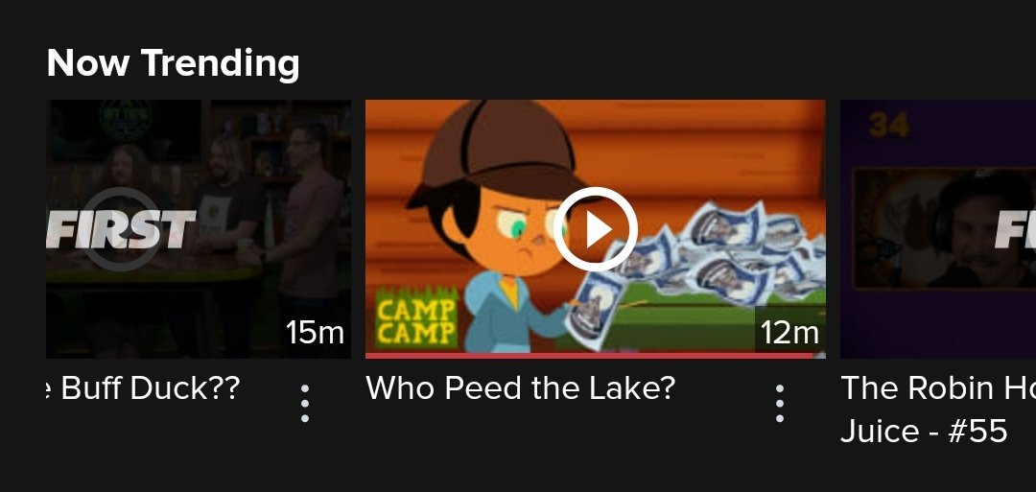Viewport: 1036px width, 492px height.
Task: Open options menu for Who Peed the Lake?
Action: (780, 403)
